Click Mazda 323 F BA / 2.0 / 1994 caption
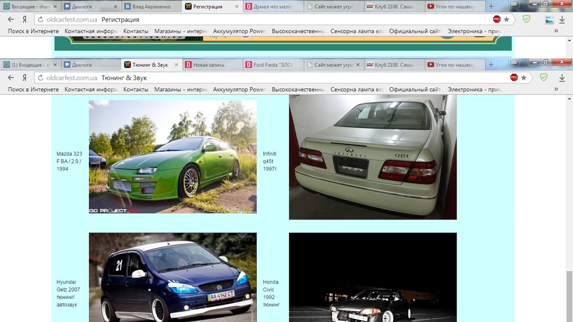 (69, 161)
